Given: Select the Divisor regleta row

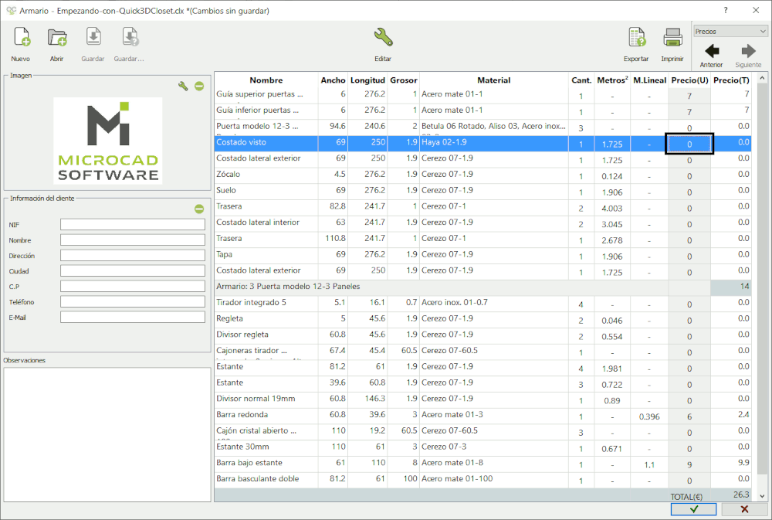Looking at the screenshot, I should [x=483, y=335].
